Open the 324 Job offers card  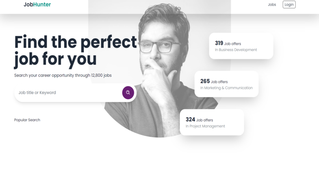(212, 122)
